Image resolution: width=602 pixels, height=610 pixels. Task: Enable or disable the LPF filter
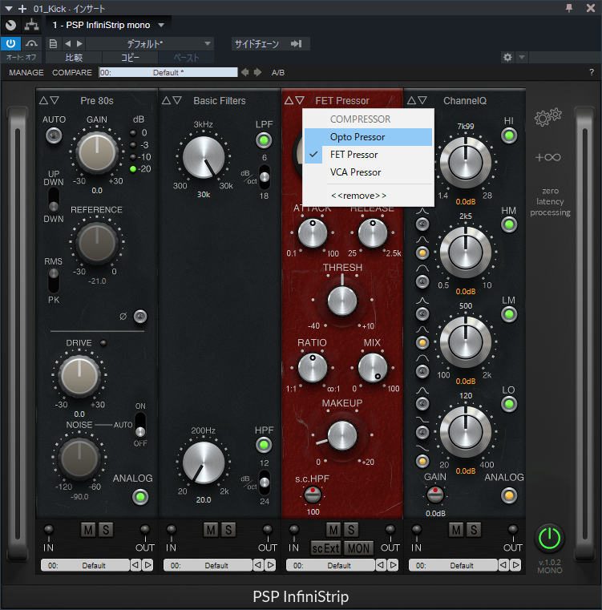click(264, 140)
